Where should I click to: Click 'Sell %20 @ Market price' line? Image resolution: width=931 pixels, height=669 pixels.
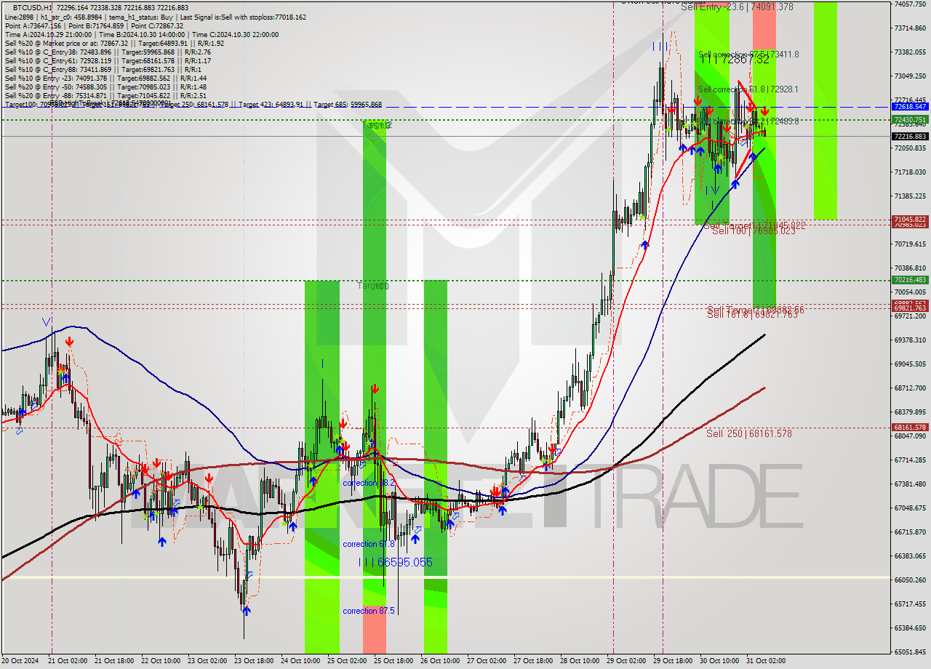pos(114,43)
